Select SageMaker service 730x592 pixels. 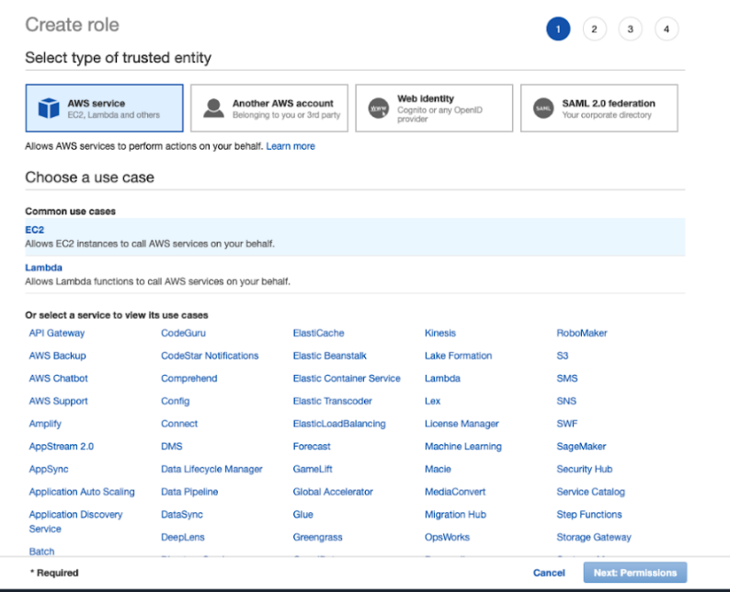(x=581, y=447)
